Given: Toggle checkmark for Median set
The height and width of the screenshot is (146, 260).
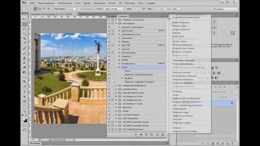Looking at the screenshot, I should coord(109,111).
